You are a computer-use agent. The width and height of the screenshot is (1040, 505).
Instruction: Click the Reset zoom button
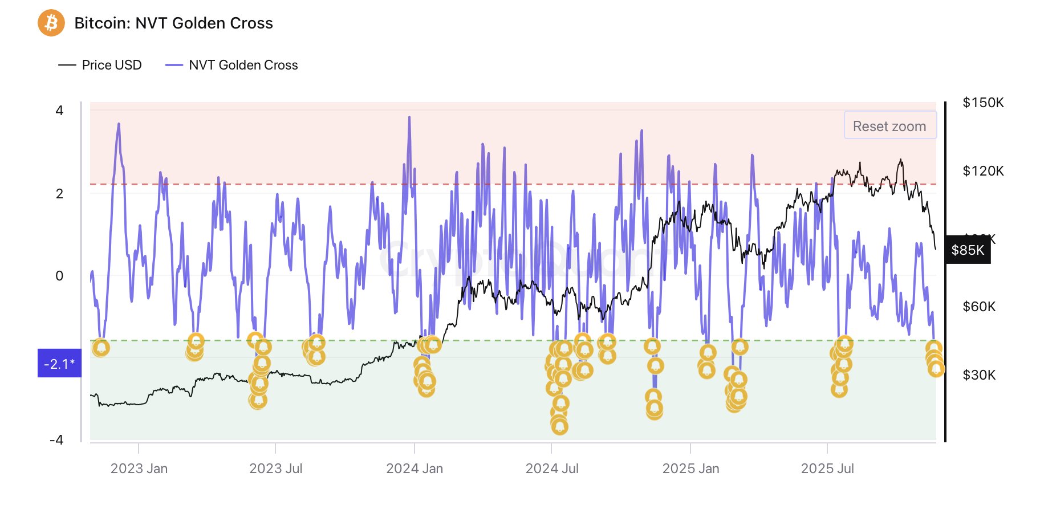tap(890, 125)
